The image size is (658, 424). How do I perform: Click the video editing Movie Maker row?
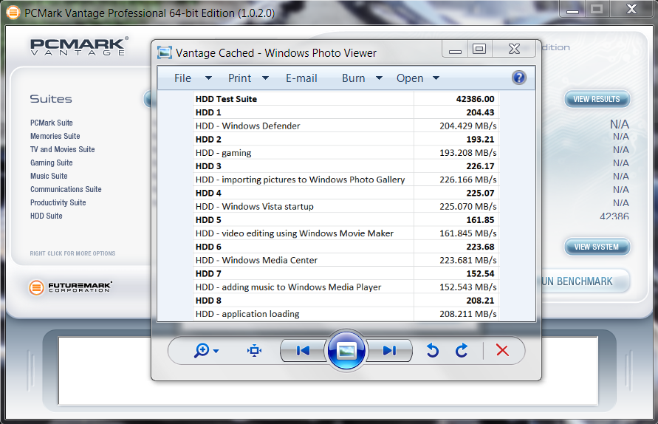tap(346, 233)
